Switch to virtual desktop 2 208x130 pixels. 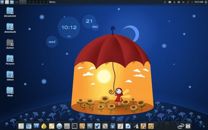point(30,2)
